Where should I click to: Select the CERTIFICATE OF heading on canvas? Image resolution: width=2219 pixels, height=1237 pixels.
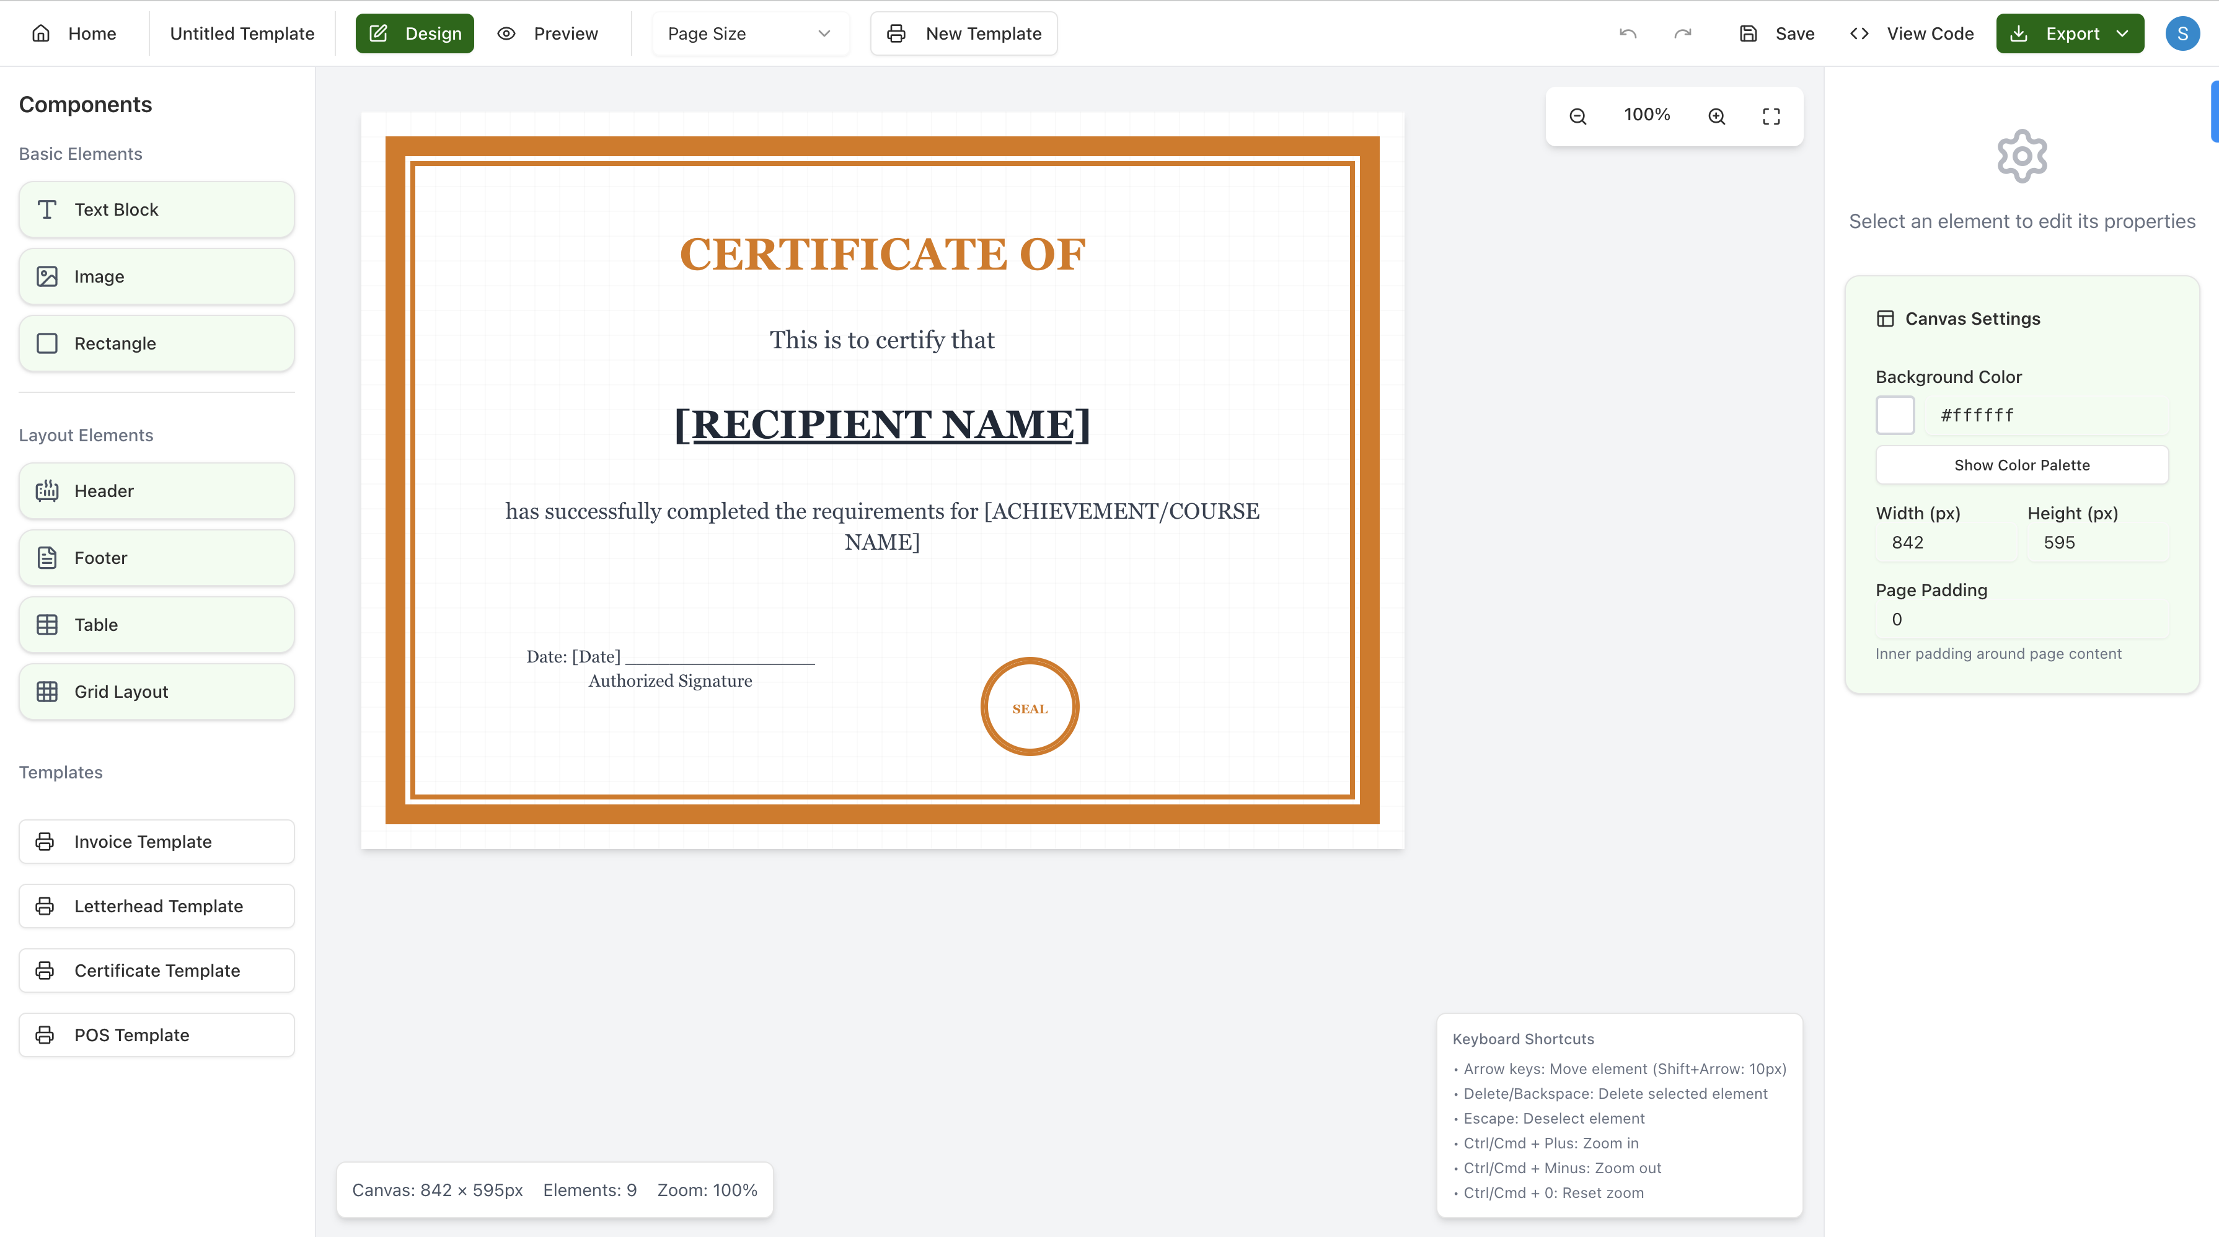[x=882, y=254]
